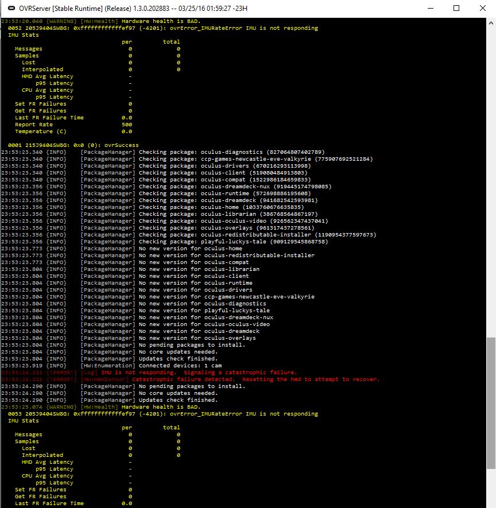Viewport: 496px width, 508px height.
Task: Click 'Report Rate' 500 row
Action: tap(73, 125)
